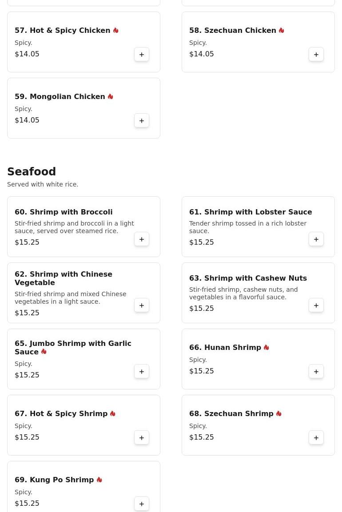Screen dimensions: 342x512
Task: Click flame icon next to Szechuan Chicken
Action: coord(282,31)
